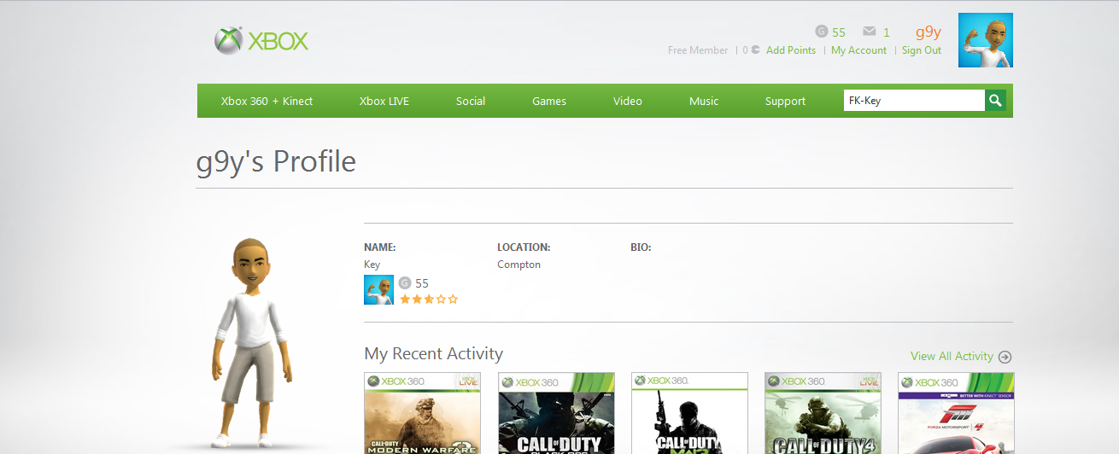Click the Sign Out link
Image resolution: width=1119 pixels, height=454 pixels.
coord(922,50)
